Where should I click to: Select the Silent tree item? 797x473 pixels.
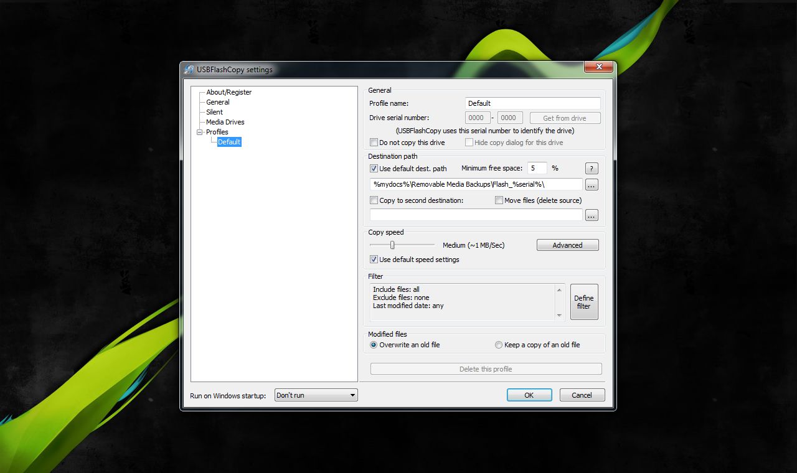click(214, 112)
